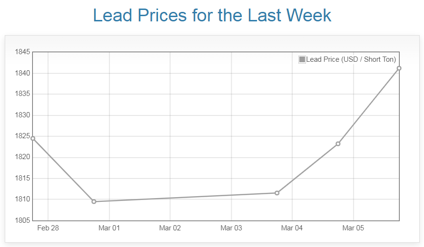Click the data point just before Mar 04
The width and height of the screenshot is (424, 247).
pyautogui.click(x=277, y=193)
